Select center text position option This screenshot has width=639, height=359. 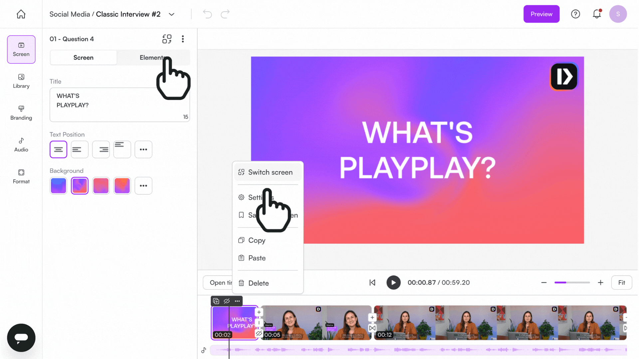[x=58, y=150]
